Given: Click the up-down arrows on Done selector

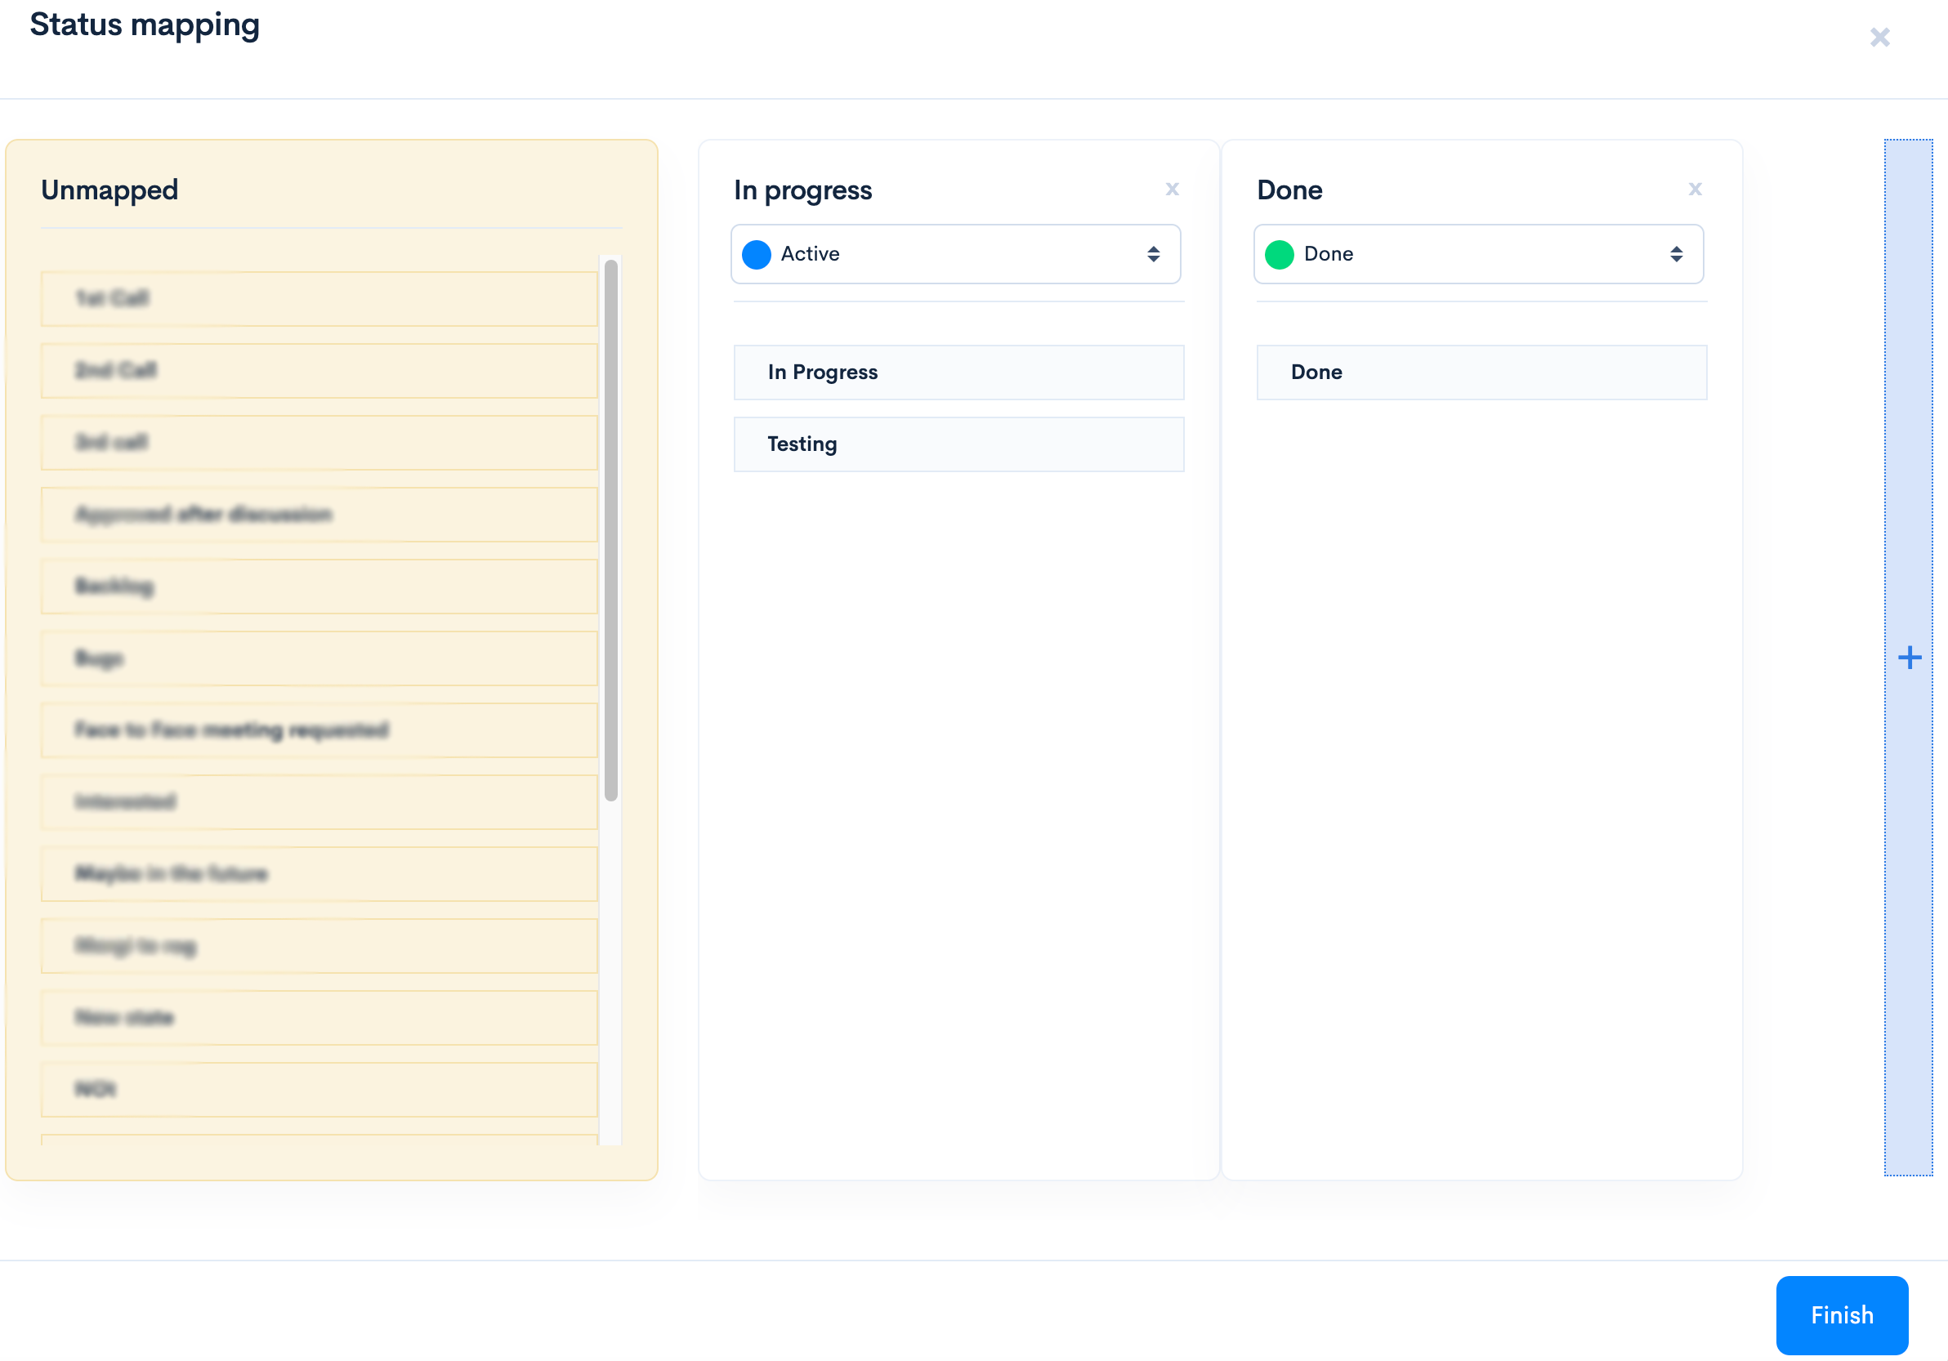Looking at the screenshot, I should [x=1676, y=254].
